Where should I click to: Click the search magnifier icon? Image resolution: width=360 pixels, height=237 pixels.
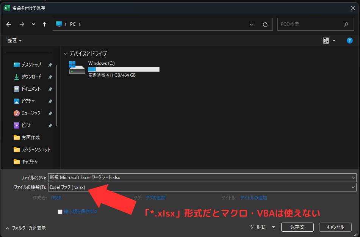346,24
